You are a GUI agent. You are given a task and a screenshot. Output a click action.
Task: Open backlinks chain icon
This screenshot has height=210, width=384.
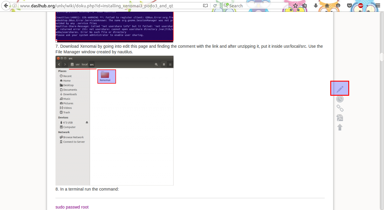click(x=340, y=108)
